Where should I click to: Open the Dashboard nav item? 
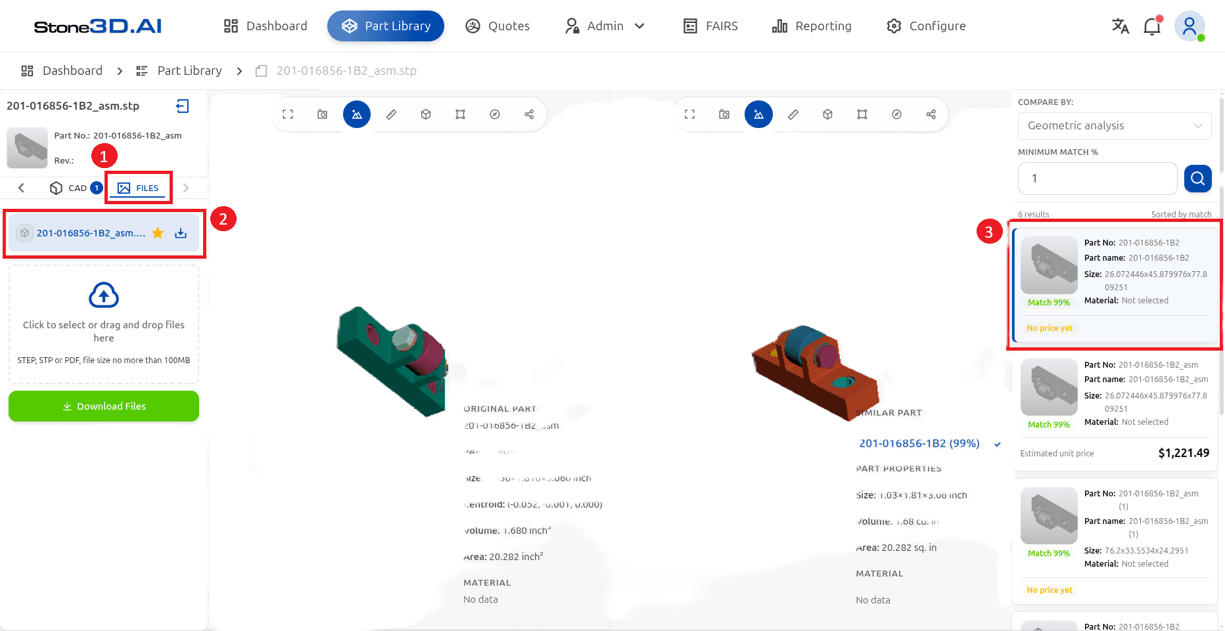point(266,26)
